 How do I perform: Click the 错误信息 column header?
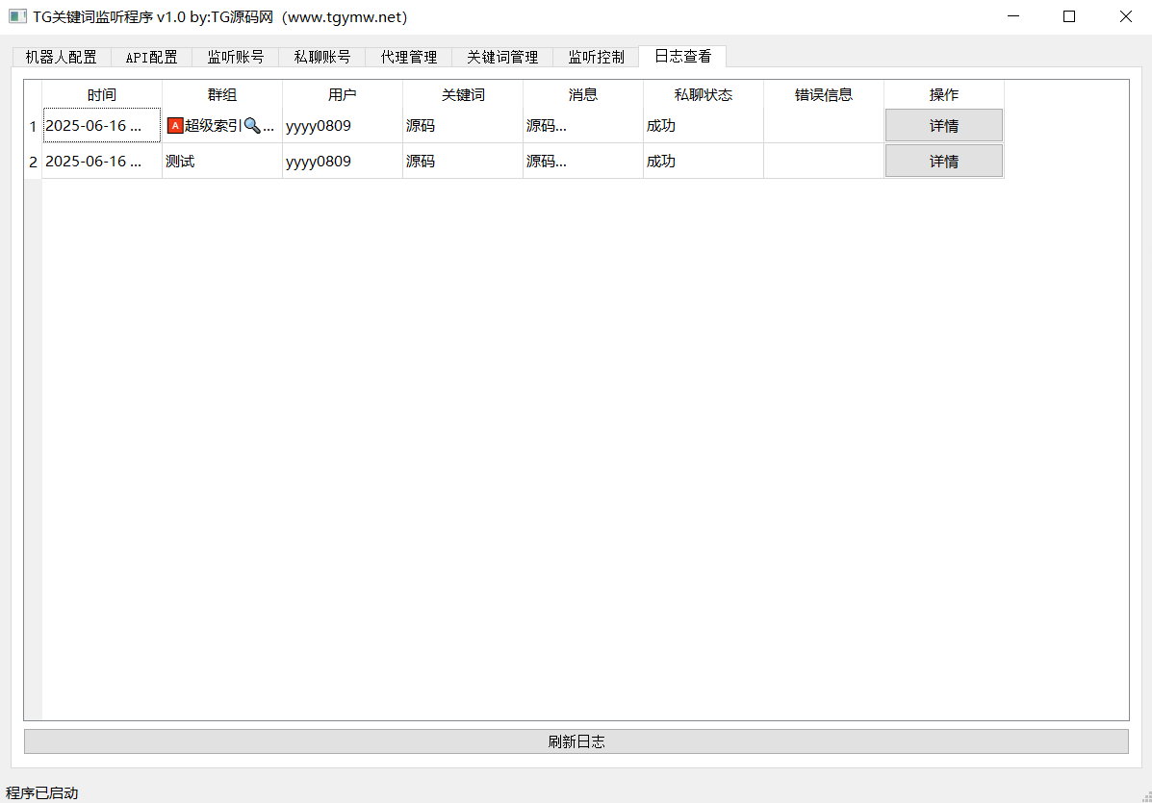tap(824, 94)
